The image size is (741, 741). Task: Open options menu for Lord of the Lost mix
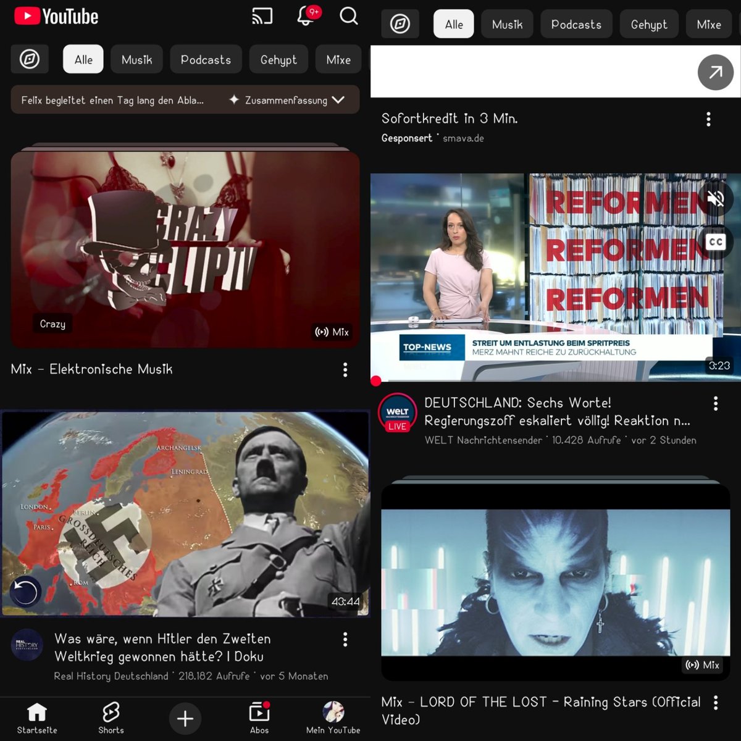[x=716, y=702]
